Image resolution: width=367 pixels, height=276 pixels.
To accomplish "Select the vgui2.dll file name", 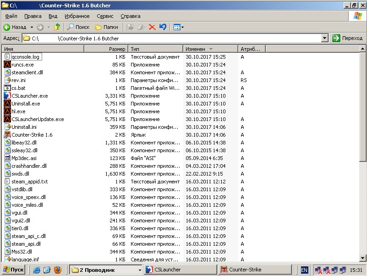I will 21,221.
